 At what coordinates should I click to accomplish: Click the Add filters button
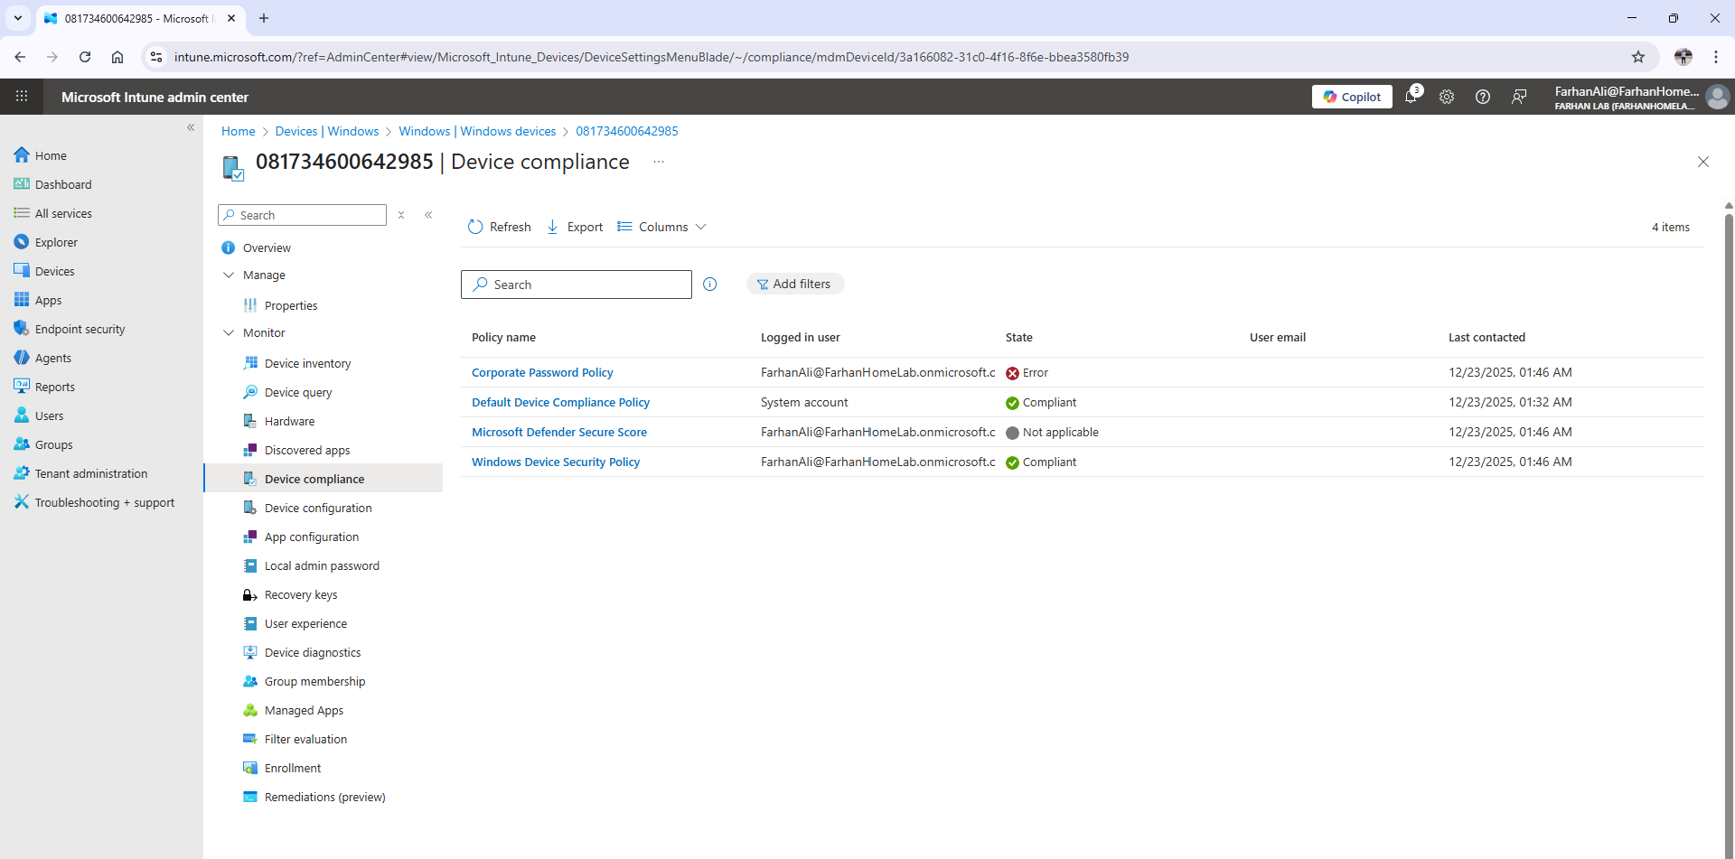point(794,284)
